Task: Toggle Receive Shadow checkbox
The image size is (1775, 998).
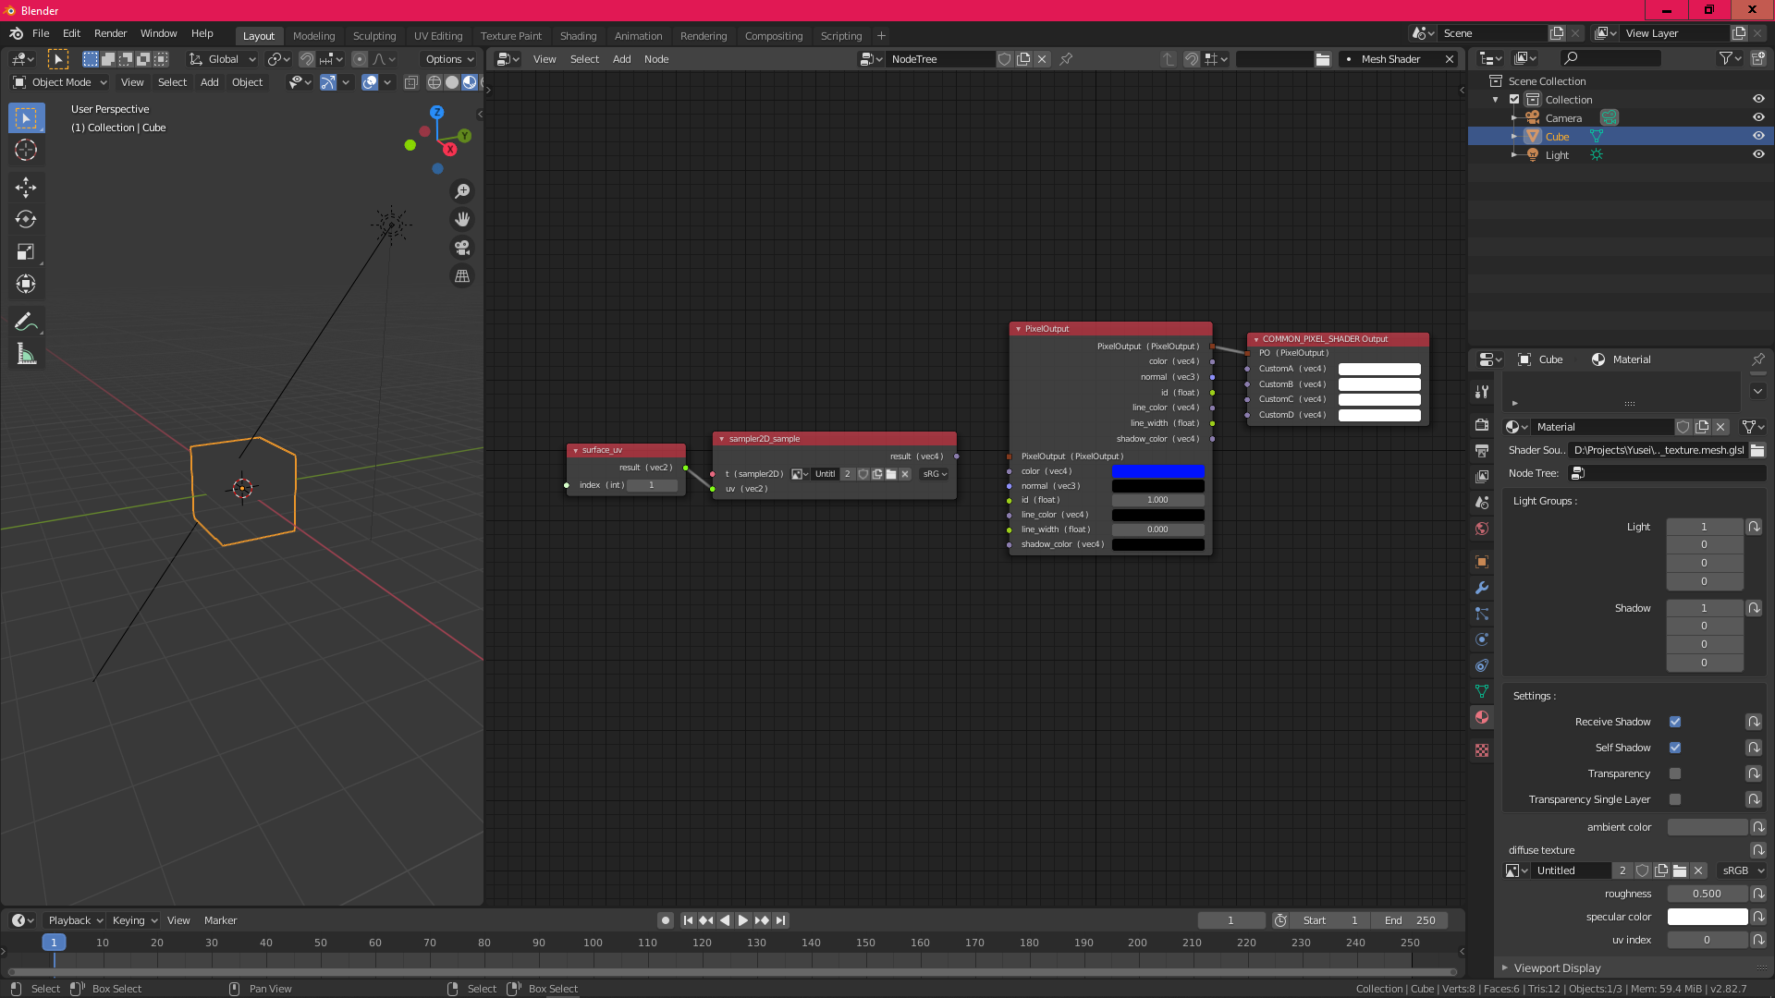Action: 1675,722
